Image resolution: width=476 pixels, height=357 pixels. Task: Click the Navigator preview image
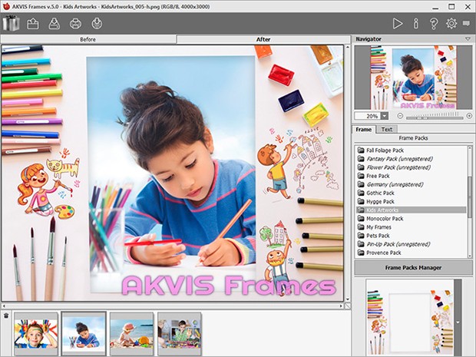click(x=413, y=78)
